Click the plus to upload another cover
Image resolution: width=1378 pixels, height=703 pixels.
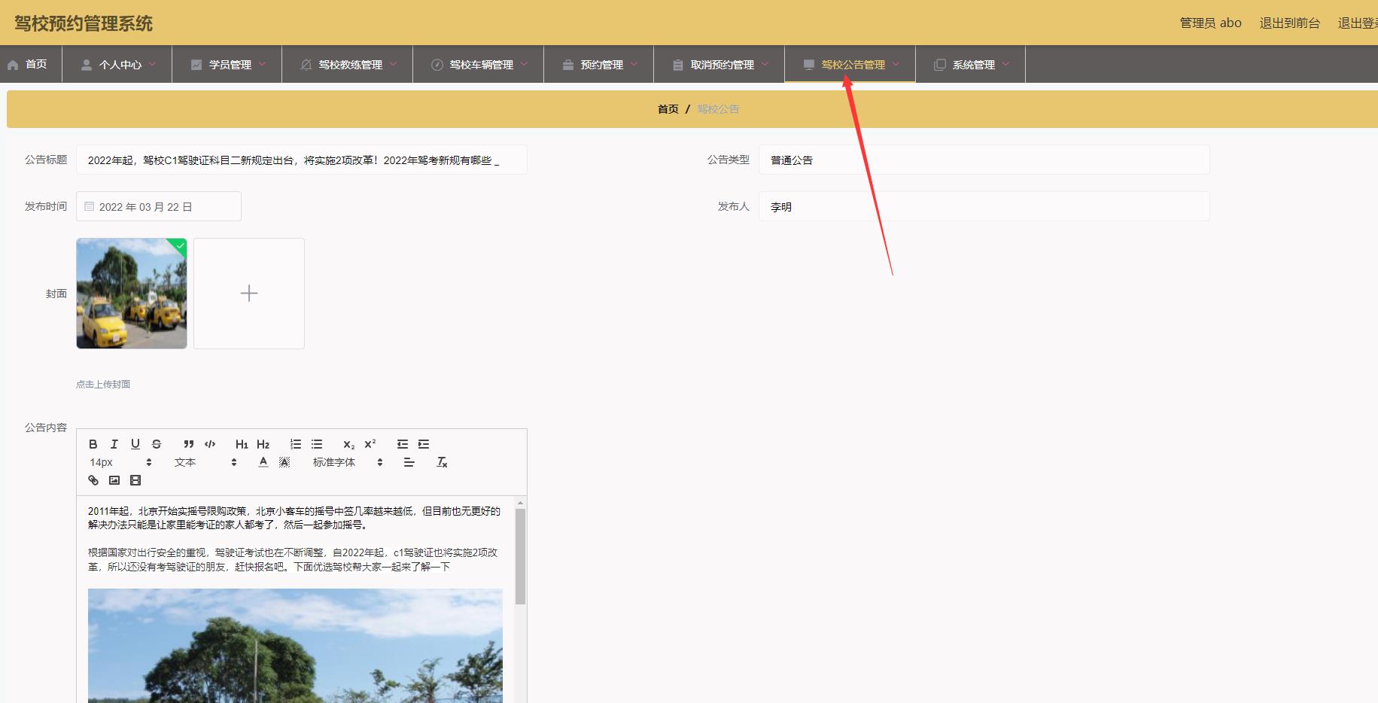[249, 294]
